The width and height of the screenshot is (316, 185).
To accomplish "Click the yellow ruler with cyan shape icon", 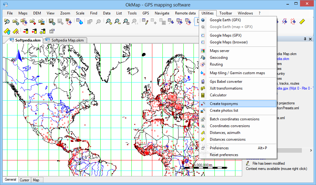I will [x=7, y=31].
